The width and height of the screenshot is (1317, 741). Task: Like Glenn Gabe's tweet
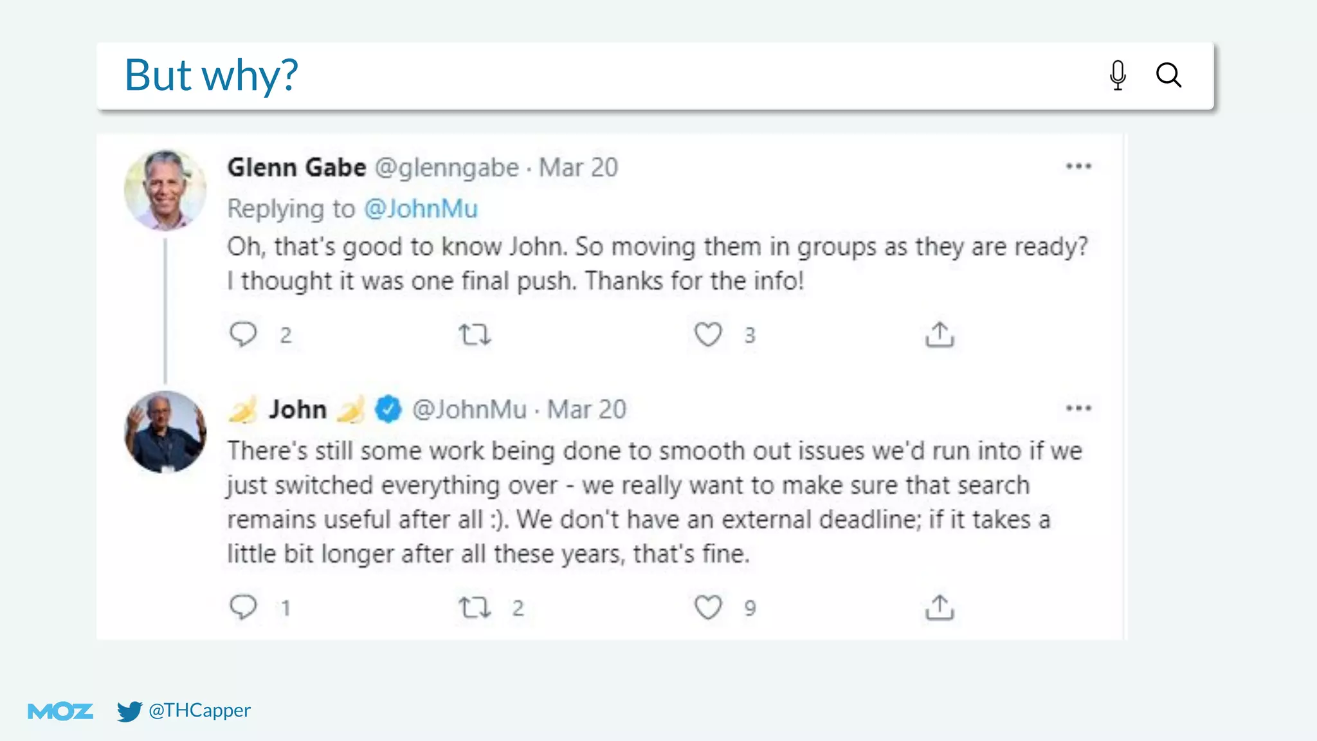pos(708,334)
